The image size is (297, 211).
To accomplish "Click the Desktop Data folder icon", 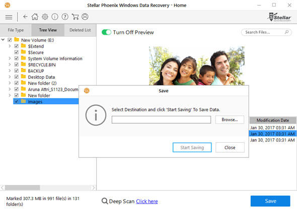I will click(23, 77).
